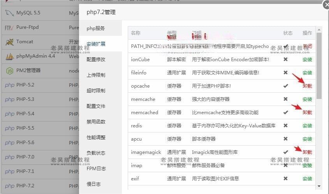Click the phpMyAdmin sailboat icon
This screenshot has height=194, width=329.
pos(10,56)
